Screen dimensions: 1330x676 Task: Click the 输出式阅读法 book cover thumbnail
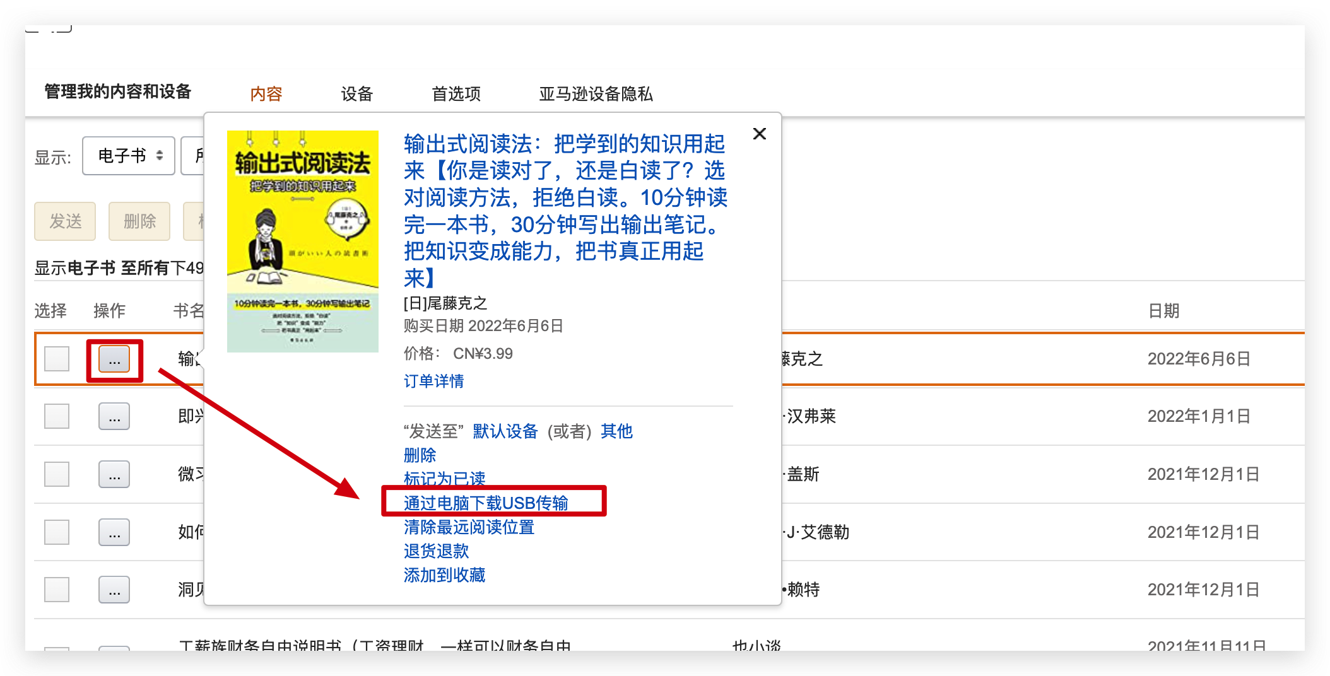(303, 242)
